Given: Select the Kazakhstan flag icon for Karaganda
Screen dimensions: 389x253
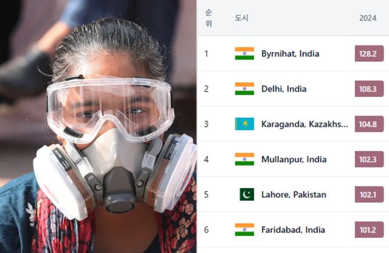Looking at the screenshot, I should coord(244,124).
